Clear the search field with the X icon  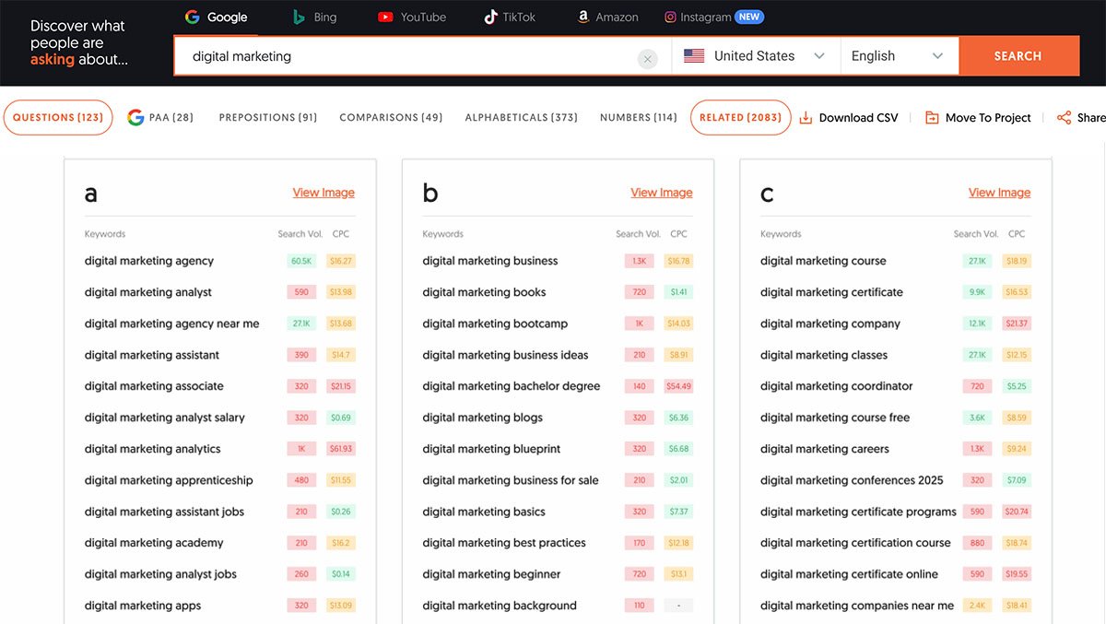coord(648,59)
